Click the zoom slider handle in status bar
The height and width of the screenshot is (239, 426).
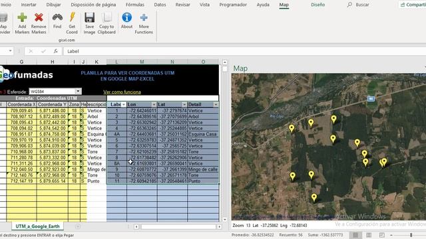point(411,235)
